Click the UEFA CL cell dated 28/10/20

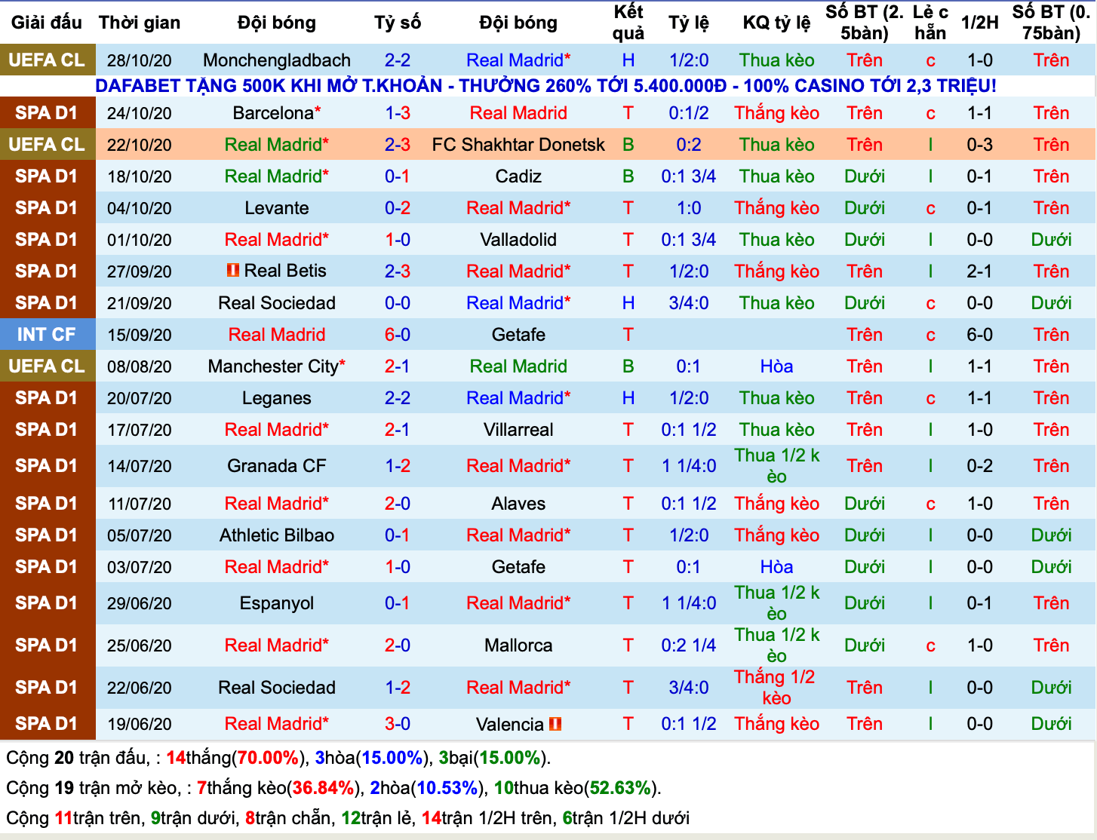(47, 60)
